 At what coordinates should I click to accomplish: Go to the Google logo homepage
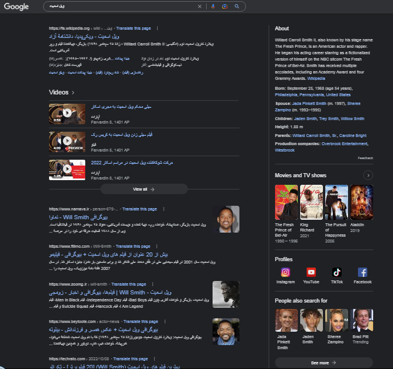pos(16,6)
